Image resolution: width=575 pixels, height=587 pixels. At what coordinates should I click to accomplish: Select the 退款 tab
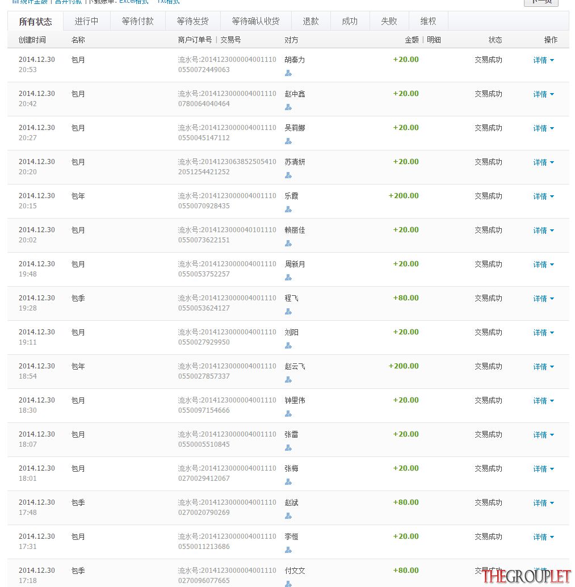tap(310, 22)
